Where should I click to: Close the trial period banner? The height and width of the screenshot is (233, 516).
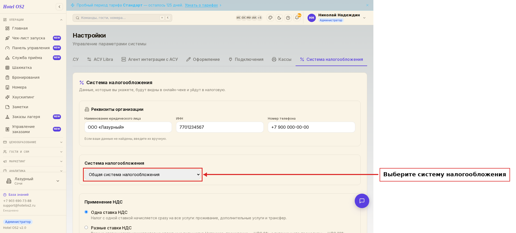[367, 5]
